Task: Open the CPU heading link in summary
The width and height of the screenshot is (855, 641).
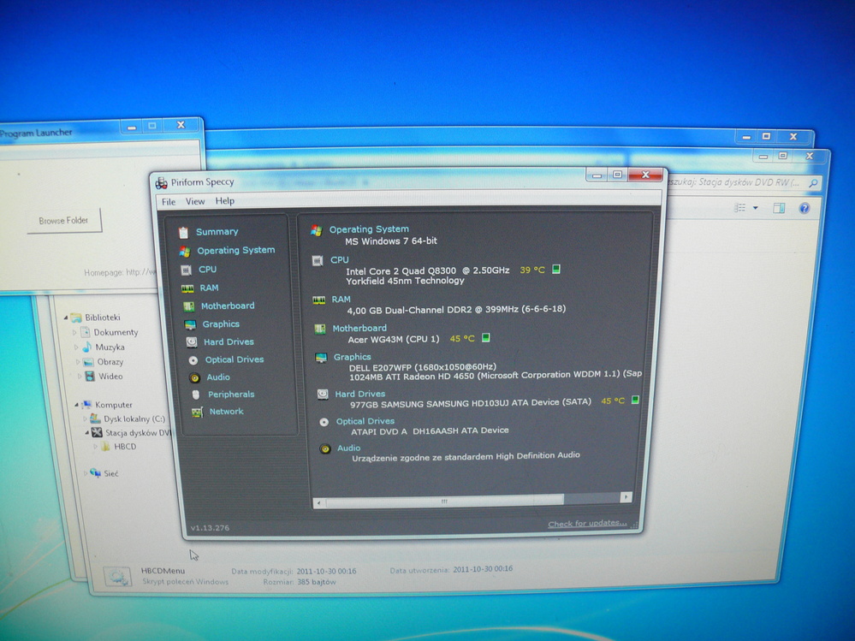Action: click(340, 260)
